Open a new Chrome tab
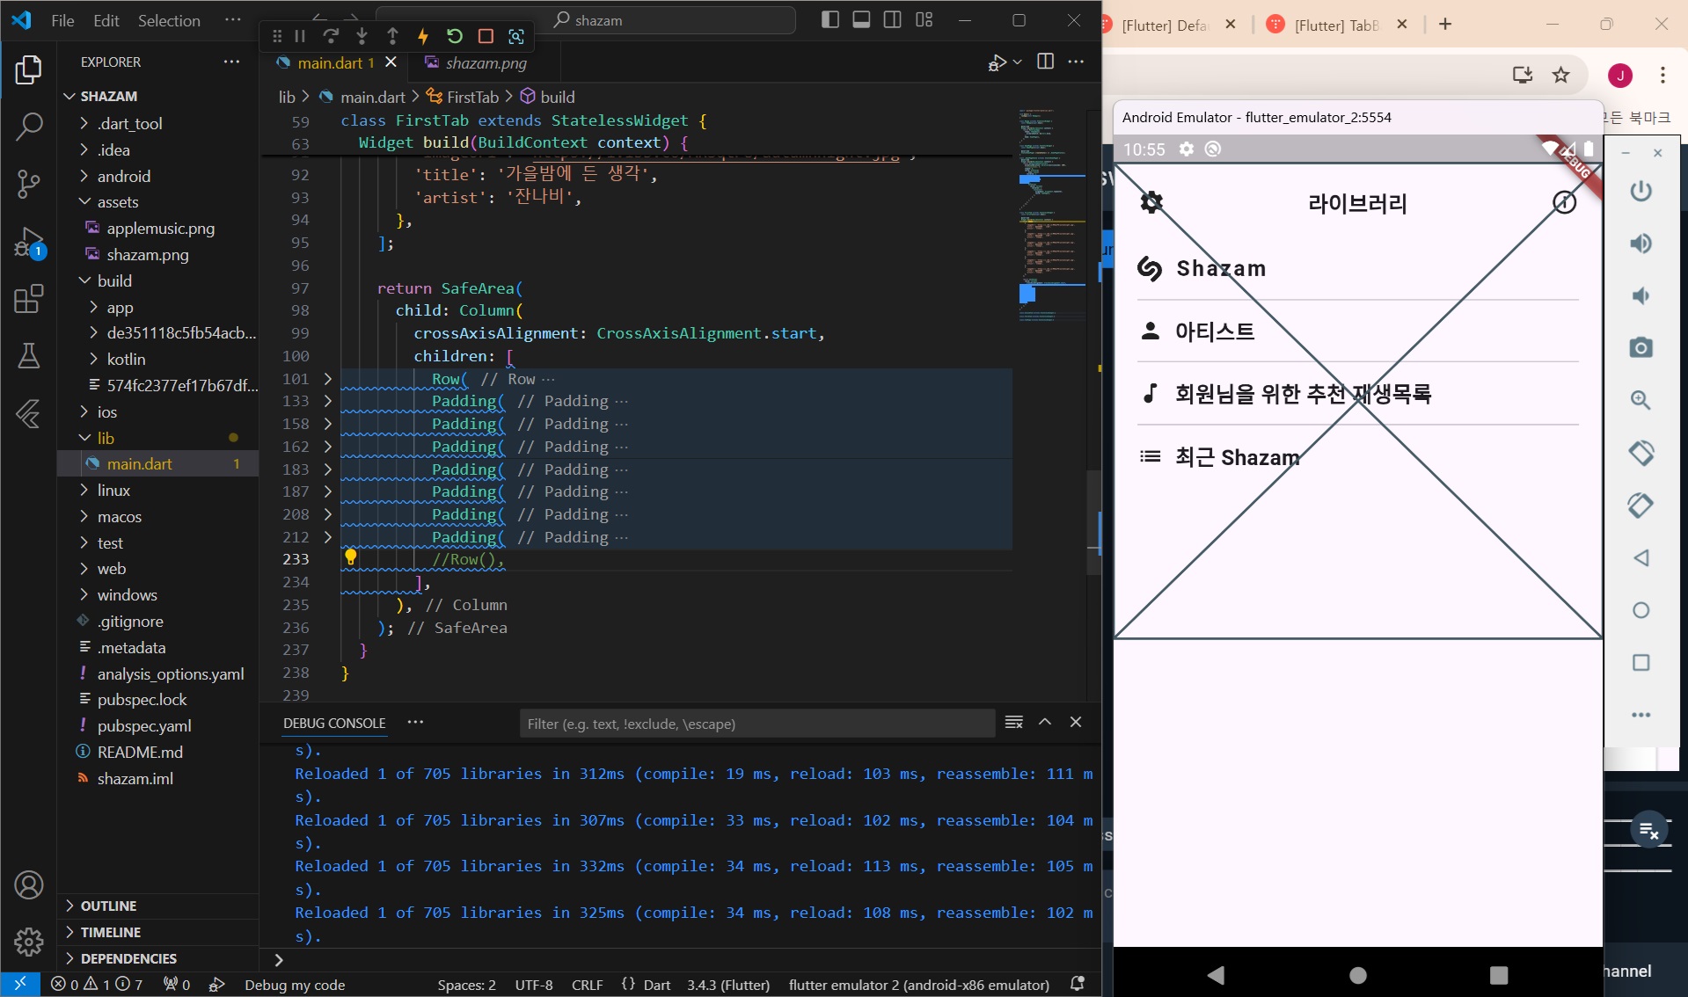Image resolution: width=1688 pixels, height=997 pixels. pos(1445,24)
